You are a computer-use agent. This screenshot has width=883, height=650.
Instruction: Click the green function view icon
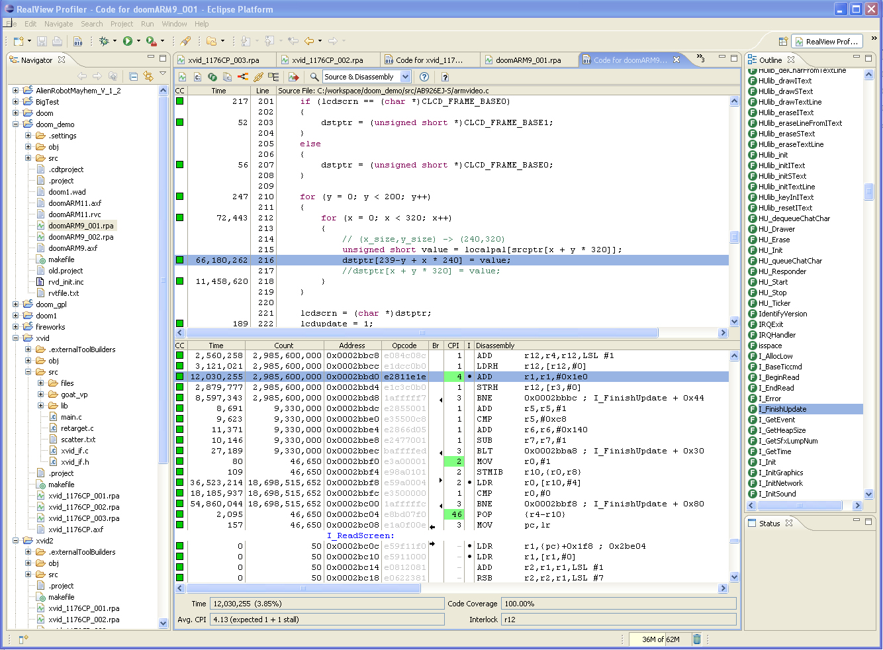212,77
